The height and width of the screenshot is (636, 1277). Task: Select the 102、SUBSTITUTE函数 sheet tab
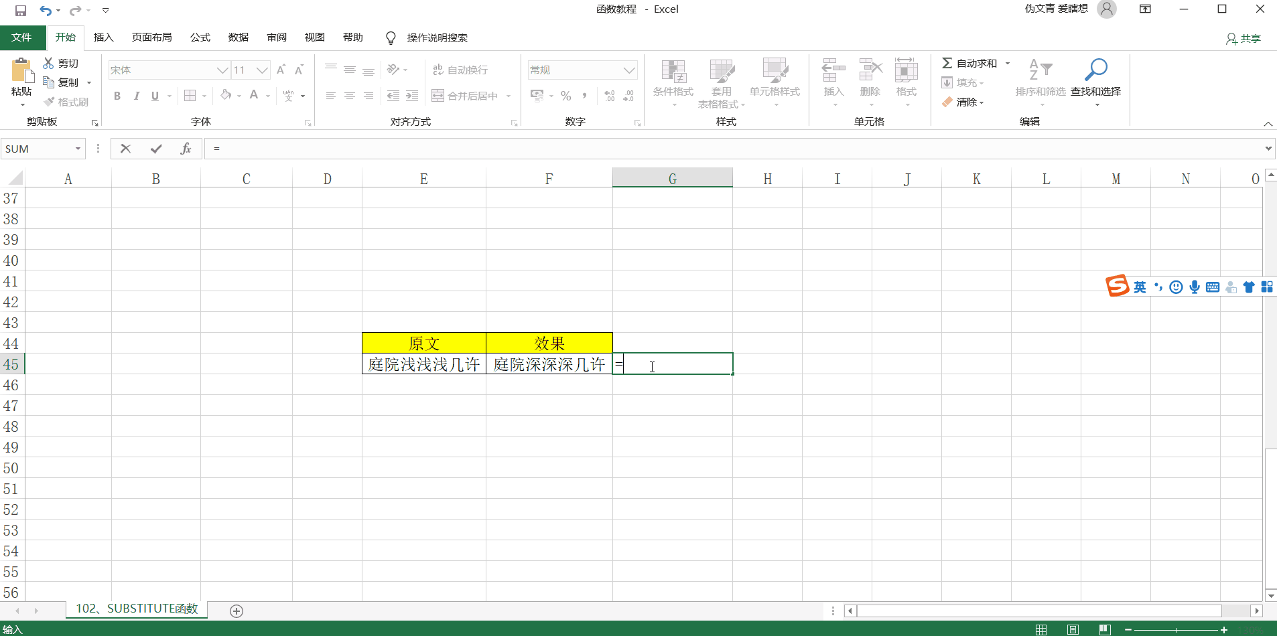click(137, 609)
